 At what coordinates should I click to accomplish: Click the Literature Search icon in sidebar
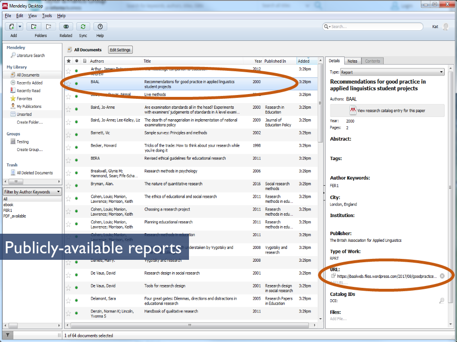13,56
